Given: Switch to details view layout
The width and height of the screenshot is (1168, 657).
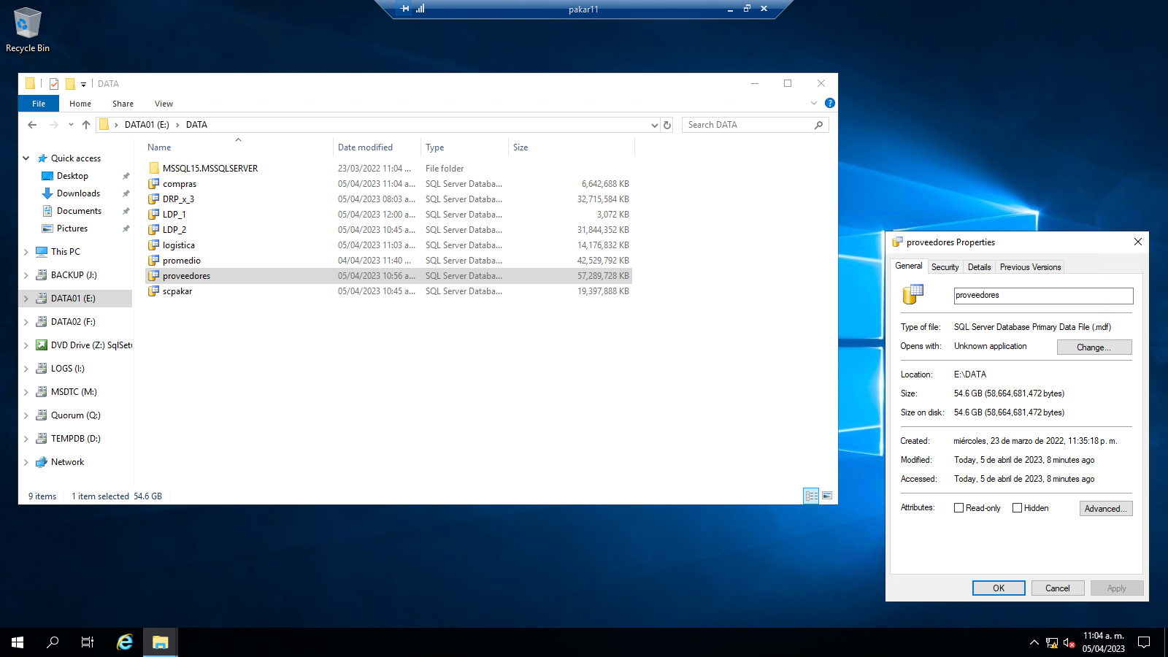Looking at the screenshot, I should [x=811, y=496].
